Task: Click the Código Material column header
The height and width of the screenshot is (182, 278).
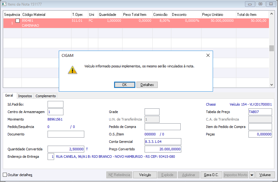Action: [x=46, y=15]
